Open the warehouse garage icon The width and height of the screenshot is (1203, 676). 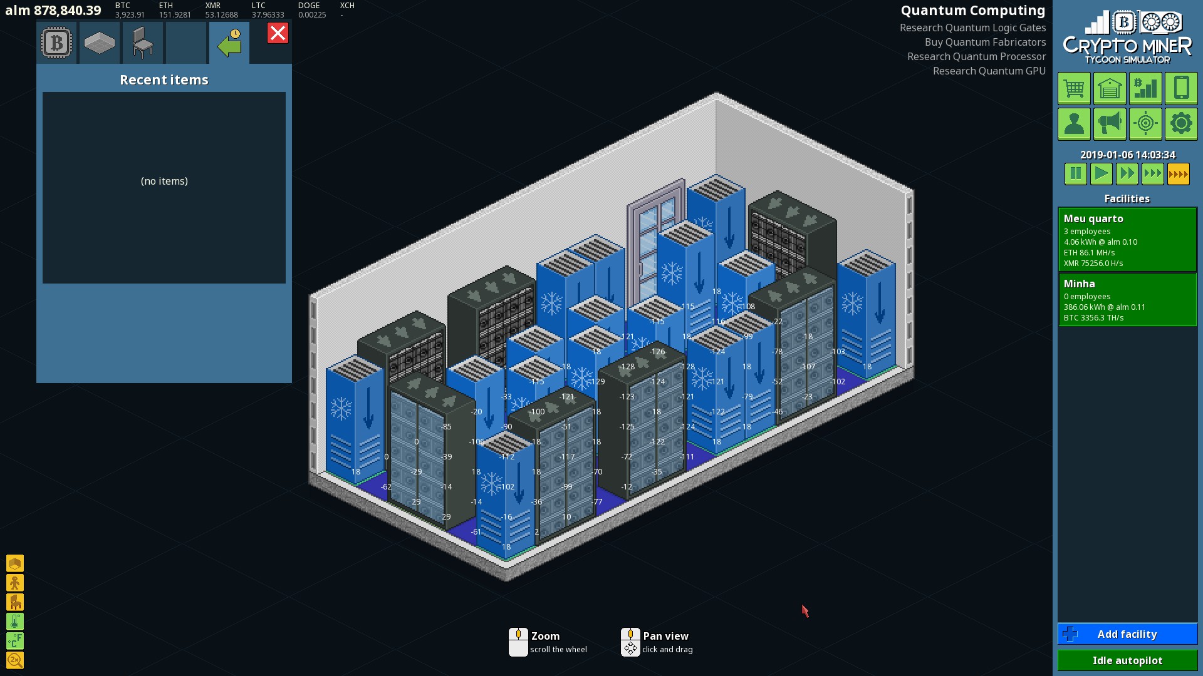point(1110,88)
